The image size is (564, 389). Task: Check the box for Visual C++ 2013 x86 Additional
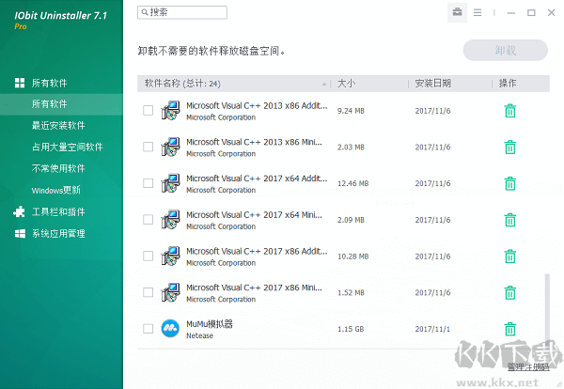[x=148, y=110]
